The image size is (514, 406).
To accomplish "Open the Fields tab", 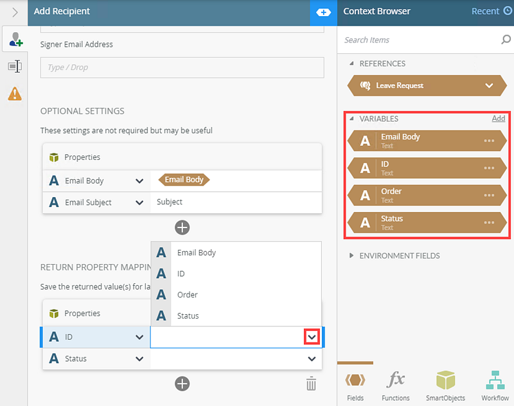I will pos(355,385).
